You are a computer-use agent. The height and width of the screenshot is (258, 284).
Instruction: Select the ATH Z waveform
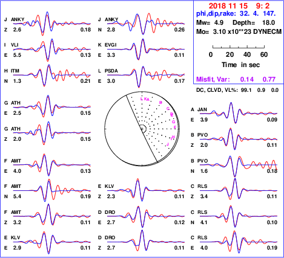tap(52, 133)
